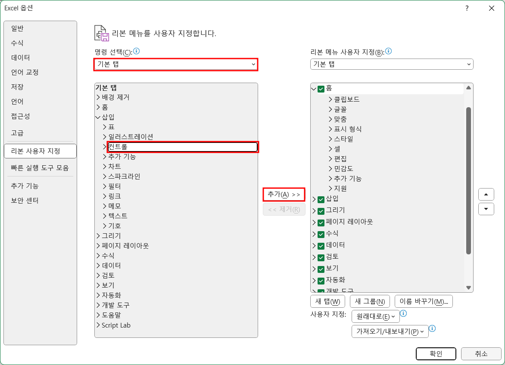Image resolution: width=505 pixels, height=365 pixels.
Task: Select 기호 group in left tree
Action: 114,226
